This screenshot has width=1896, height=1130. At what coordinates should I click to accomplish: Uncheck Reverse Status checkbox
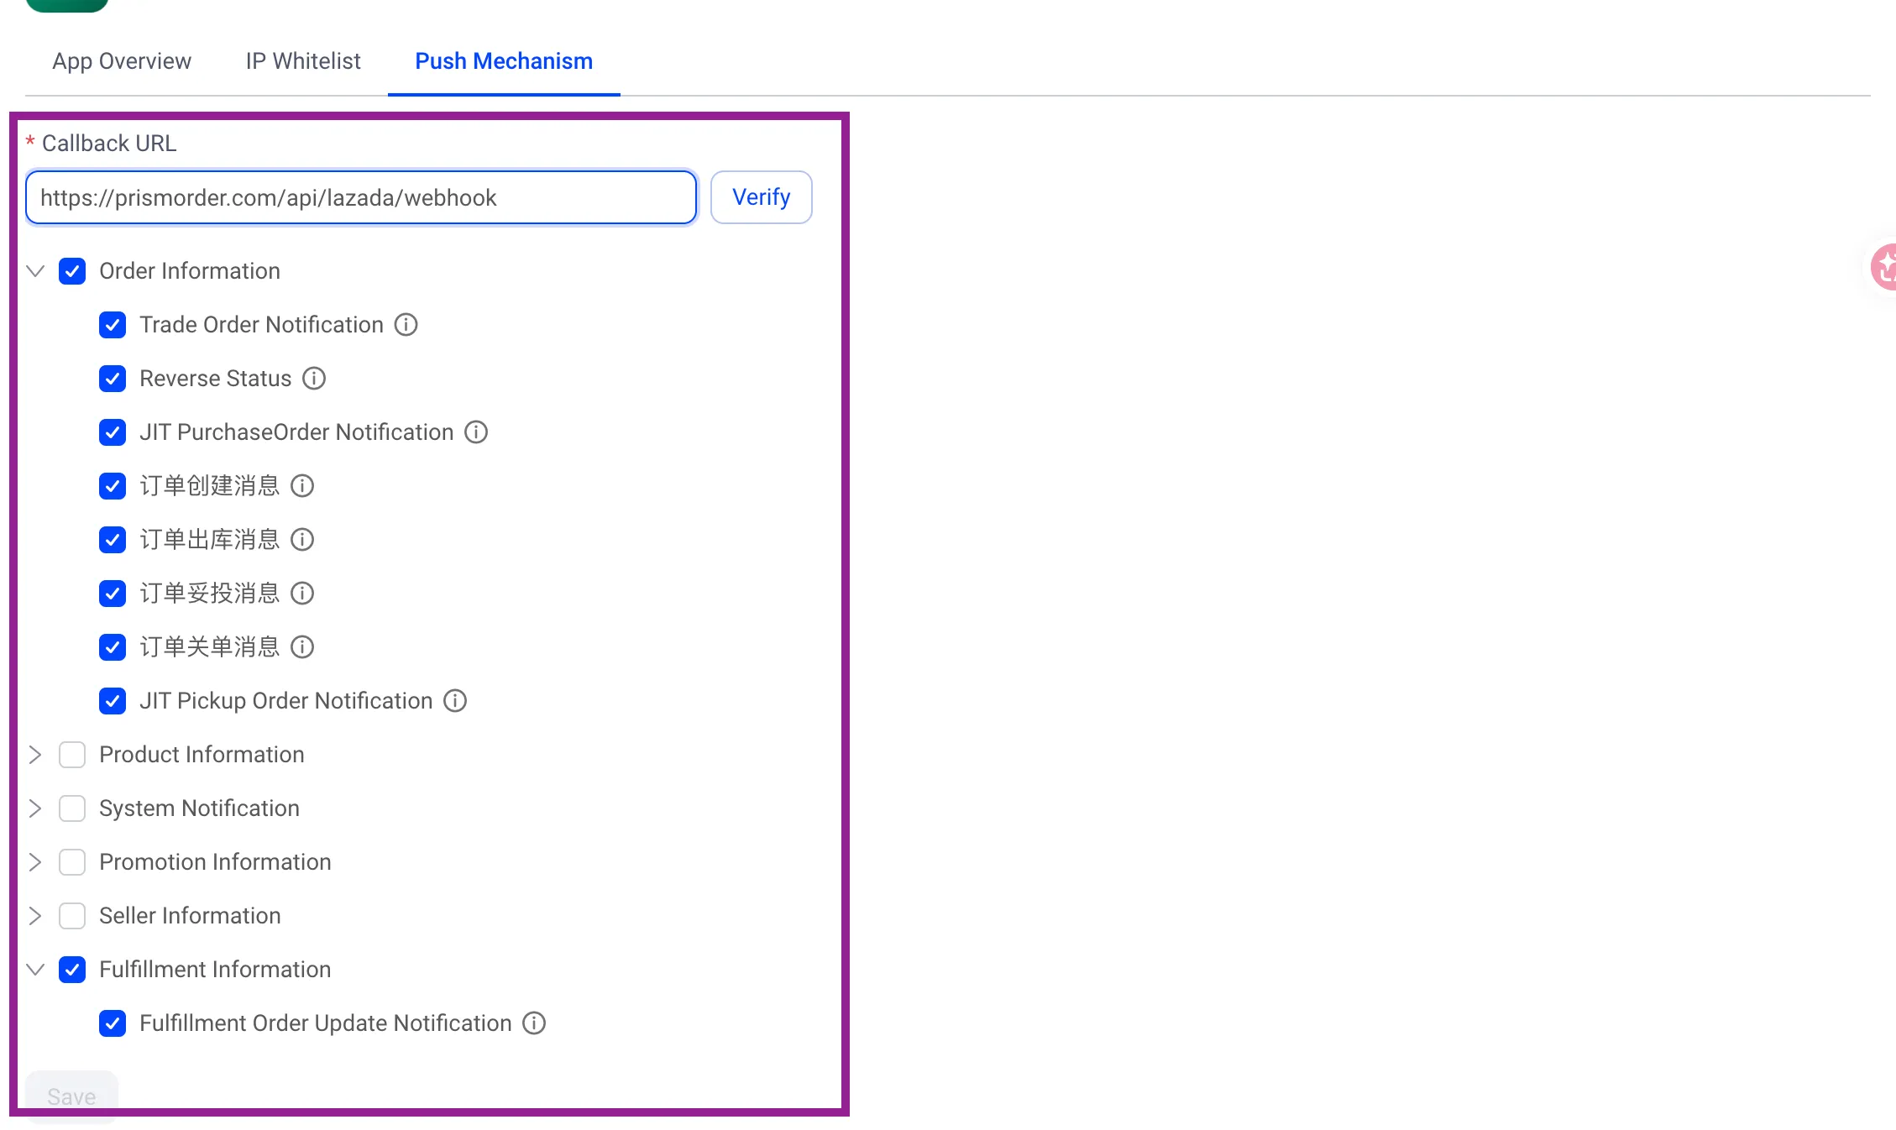(x=113, y=379)
